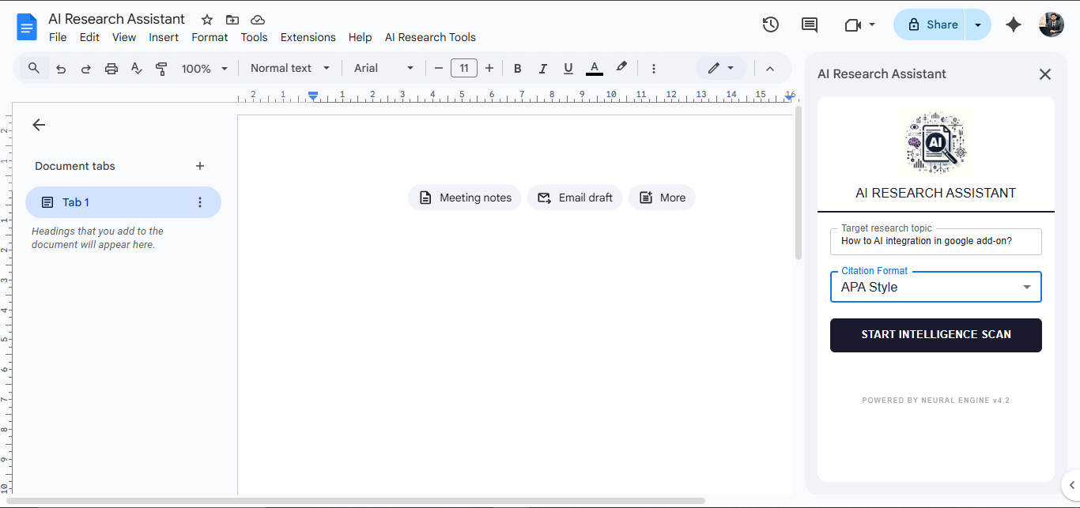Open version history
1080x508 pixels.
click(x=770, y=24)
